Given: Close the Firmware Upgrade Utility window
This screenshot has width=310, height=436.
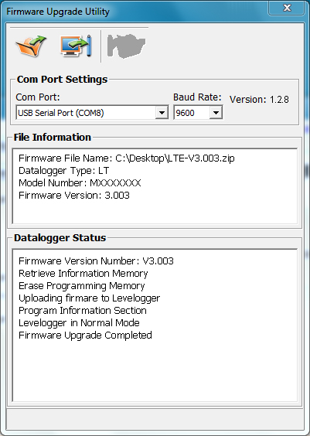Looking at the screenshot, I should click(287, 8).
